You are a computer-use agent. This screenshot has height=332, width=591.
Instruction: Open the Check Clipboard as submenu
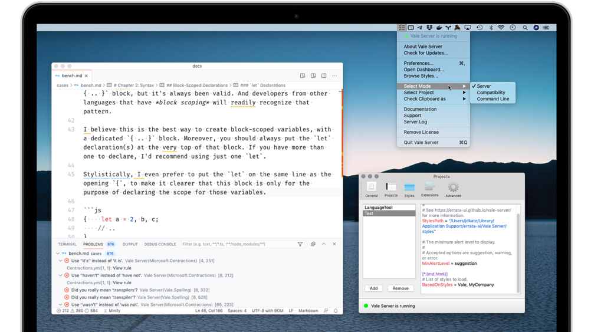point(434,98)
